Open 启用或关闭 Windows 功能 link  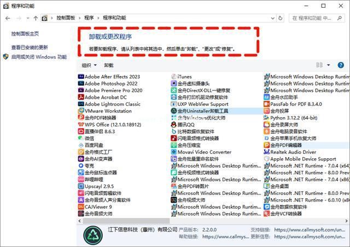(x=39, y=57)
